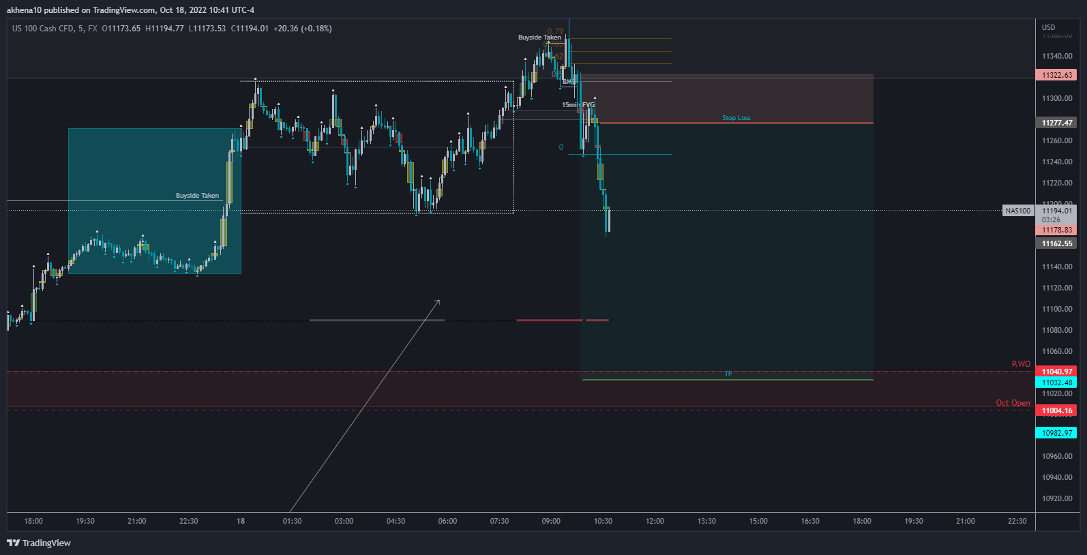Open the US 100 Cash CFD symbol legend

tap(55, 29)
